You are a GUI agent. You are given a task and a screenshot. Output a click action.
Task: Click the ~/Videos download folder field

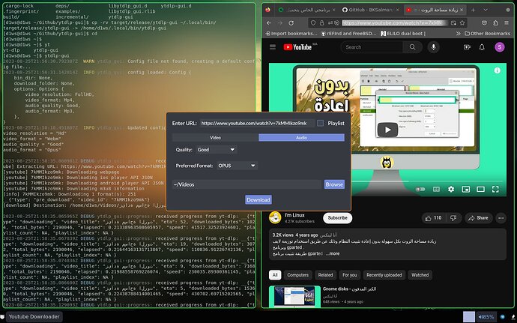tap(247, 184)
